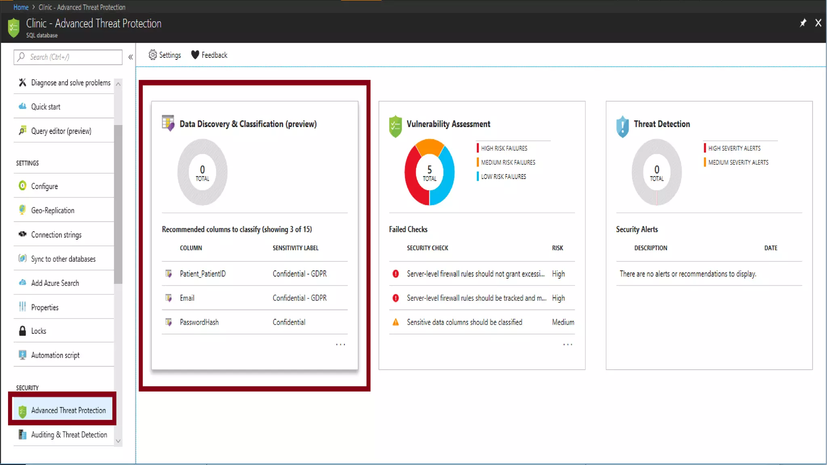Open Properties in sidebar
Screen dimensions: 827x465
pyautogui.click(x=64, y=307)
